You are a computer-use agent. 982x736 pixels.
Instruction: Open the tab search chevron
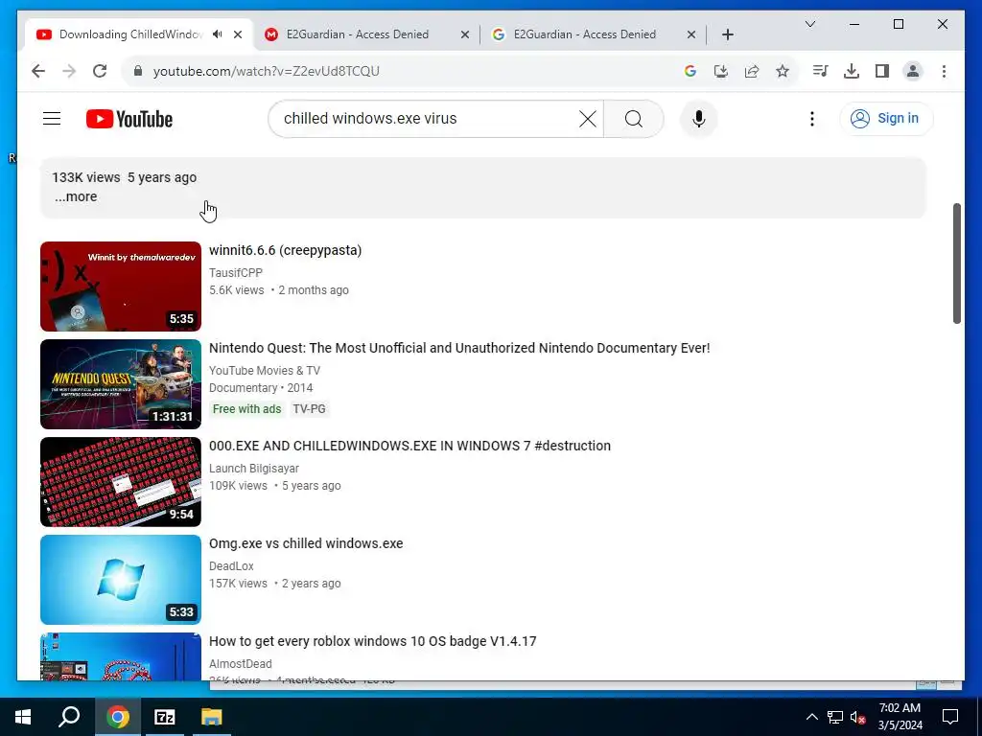[x=809, y=24]
